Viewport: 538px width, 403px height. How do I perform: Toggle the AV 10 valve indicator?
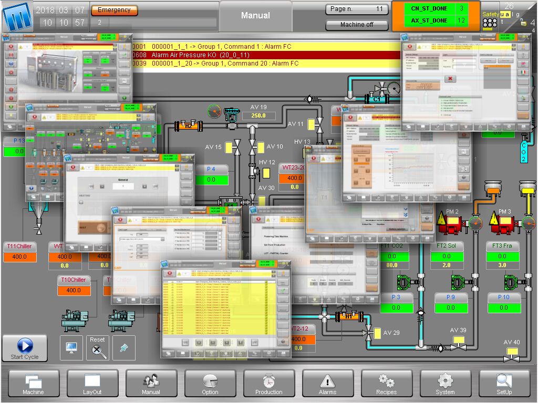[261, 147]
